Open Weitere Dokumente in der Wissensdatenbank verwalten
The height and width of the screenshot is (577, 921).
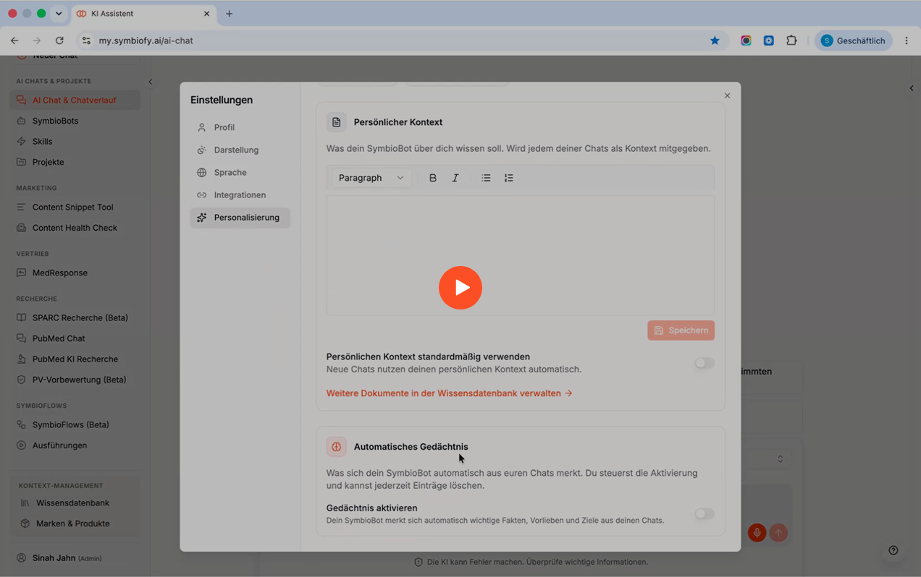click(450, 393)
